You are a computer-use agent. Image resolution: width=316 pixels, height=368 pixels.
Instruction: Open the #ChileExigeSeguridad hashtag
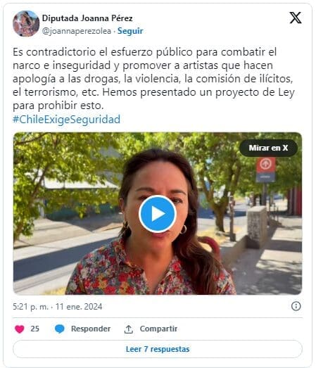pos(66,119)
